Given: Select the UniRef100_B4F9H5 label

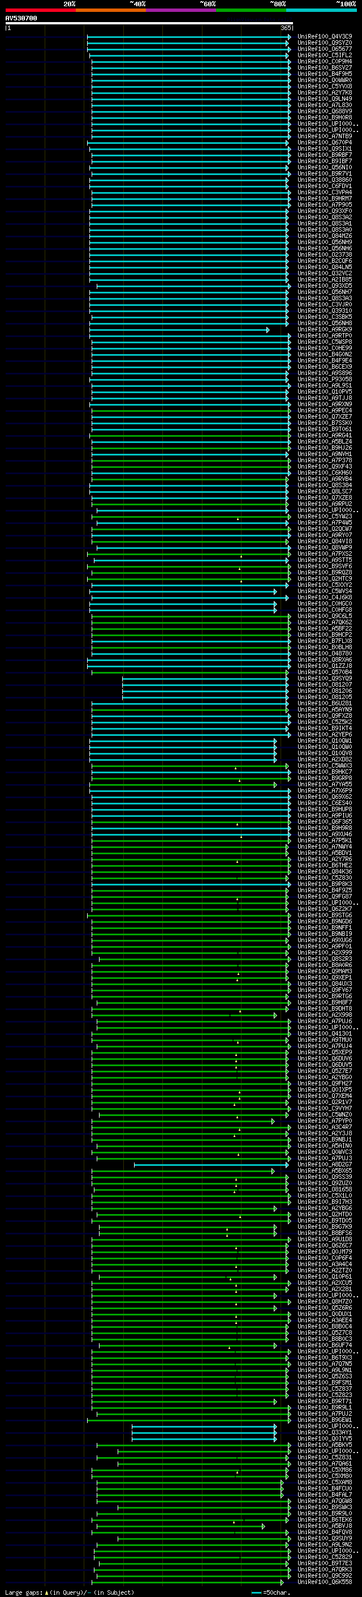Looking at the screenshot, I should click(x=324, y=74).
